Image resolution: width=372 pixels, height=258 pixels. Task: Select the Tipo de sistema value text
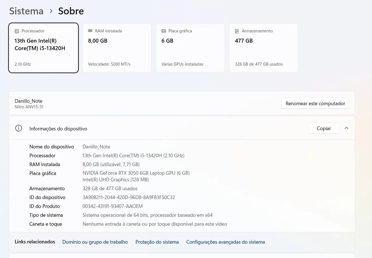[148, 215]
